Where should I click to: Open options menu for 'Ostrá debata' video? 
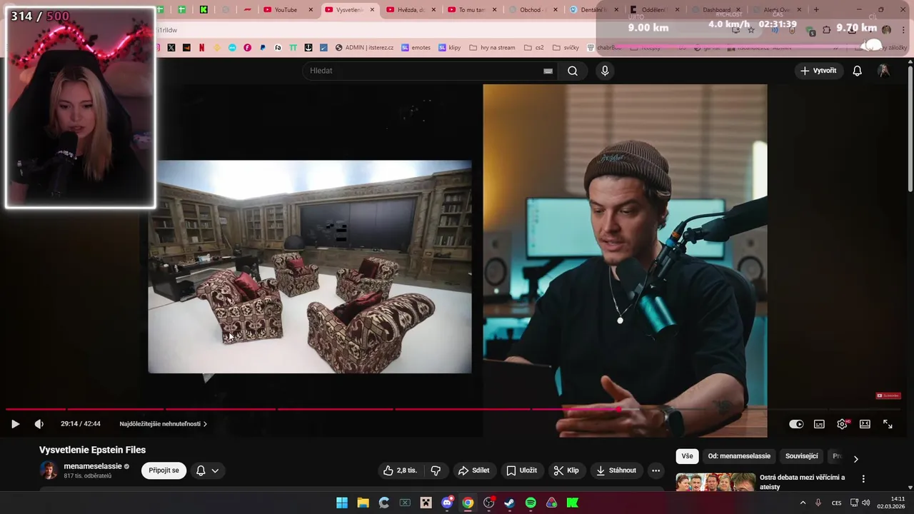click(x=863, y=479)
